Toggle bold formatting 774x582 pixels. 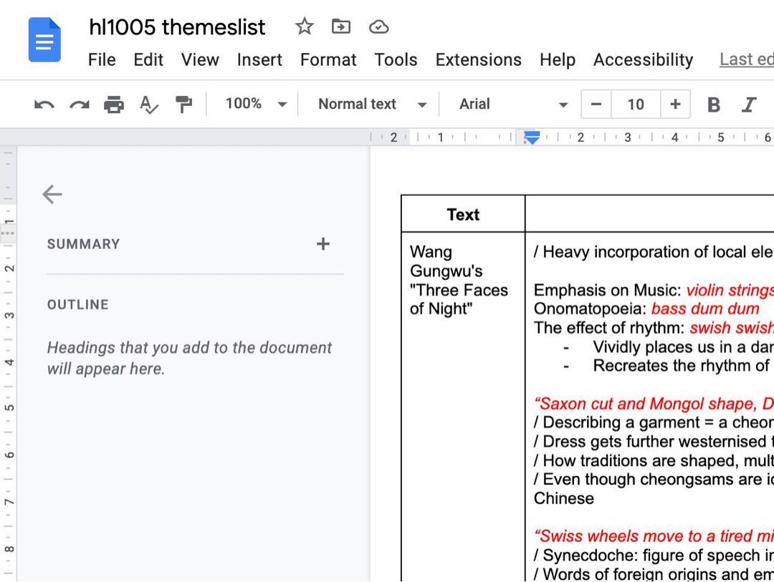[x=713, y=105]
